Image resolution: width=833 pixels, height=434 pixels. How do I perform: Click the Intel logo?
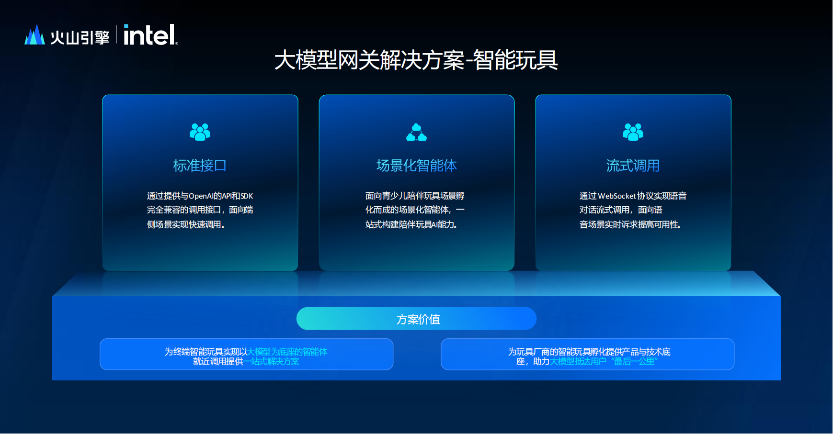click(151, 35)
